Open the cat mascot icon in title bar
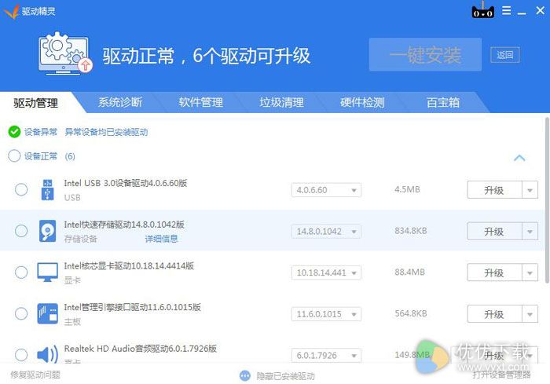The image size is (550, 384). click(x=483, y=10)
